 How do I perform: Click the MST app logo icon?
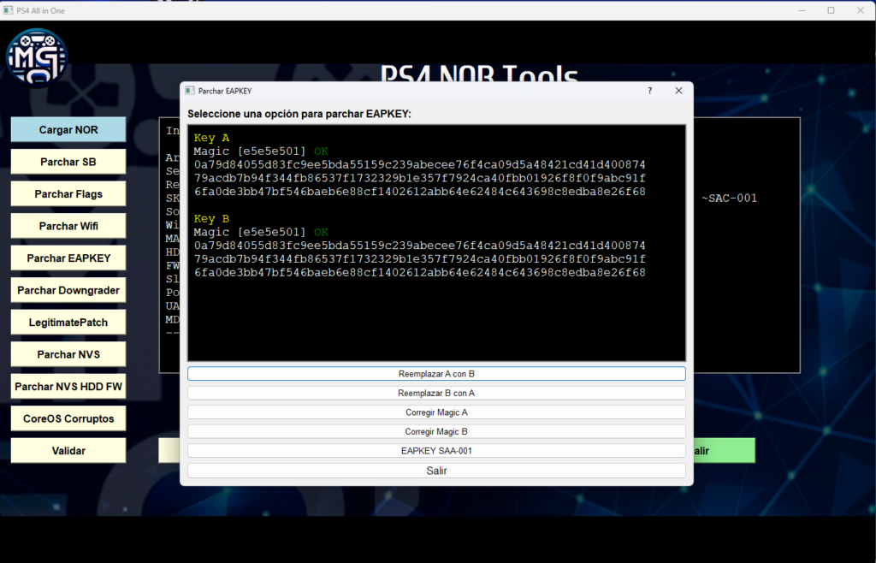[x=37, y=57]
